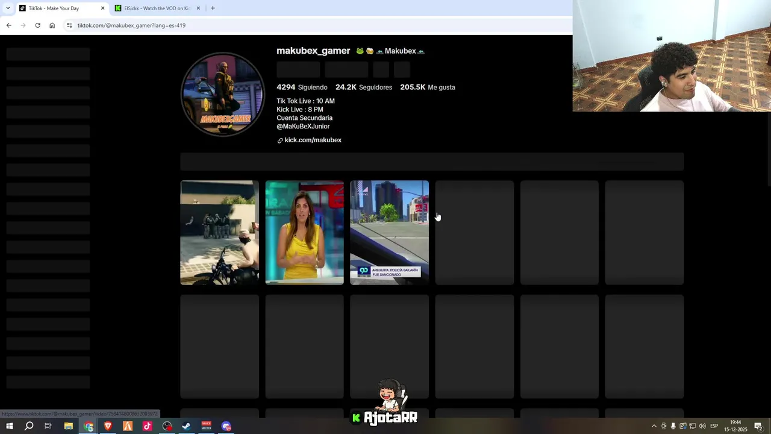
Task: Select the Cuenta Secundaria bio line
Action: pos(304,118)
